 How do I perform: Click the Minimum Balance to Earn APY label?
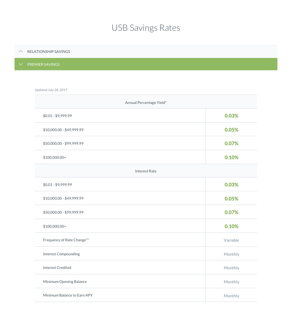(68, 295)
